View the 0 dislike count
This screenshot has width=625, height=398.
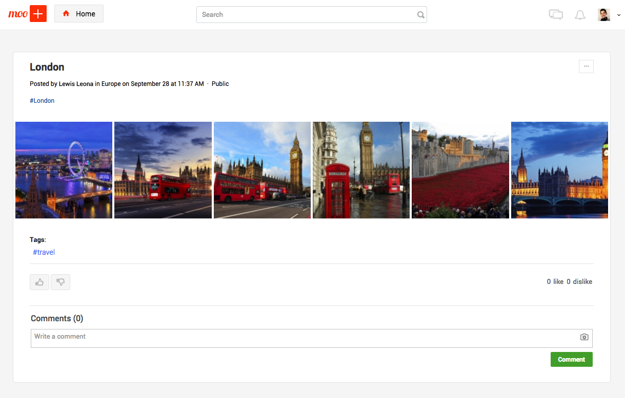click(x=579, y=282)
